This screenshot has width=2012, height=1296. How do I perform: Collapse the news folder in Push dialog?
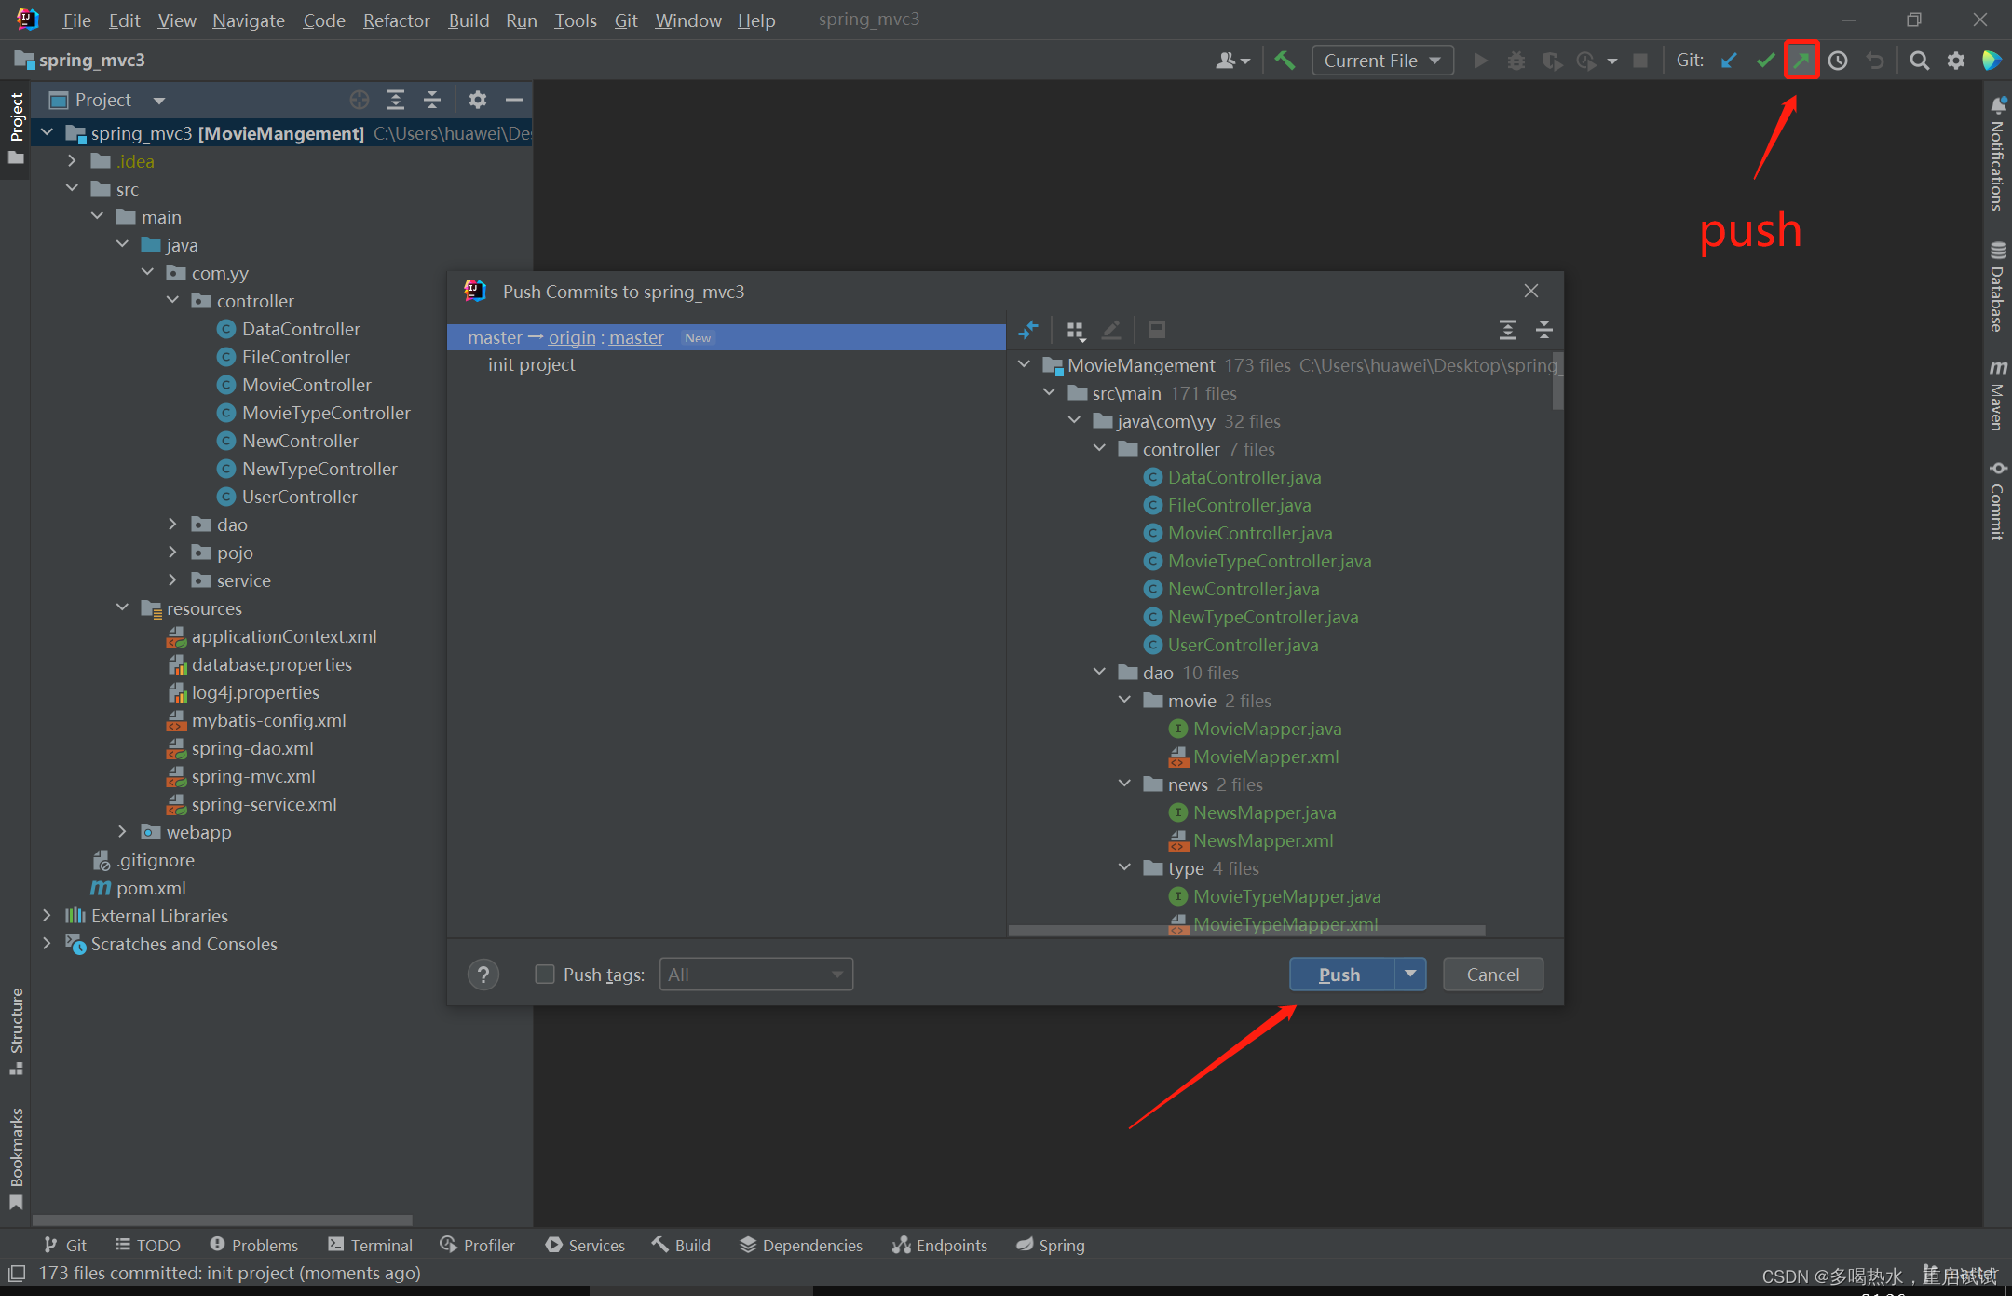coord(1125,784)
